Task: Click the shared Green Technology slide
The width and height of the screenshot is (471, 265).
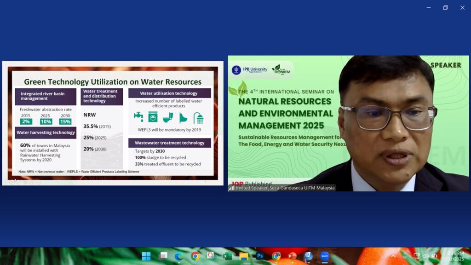Action: coord(113,123)
